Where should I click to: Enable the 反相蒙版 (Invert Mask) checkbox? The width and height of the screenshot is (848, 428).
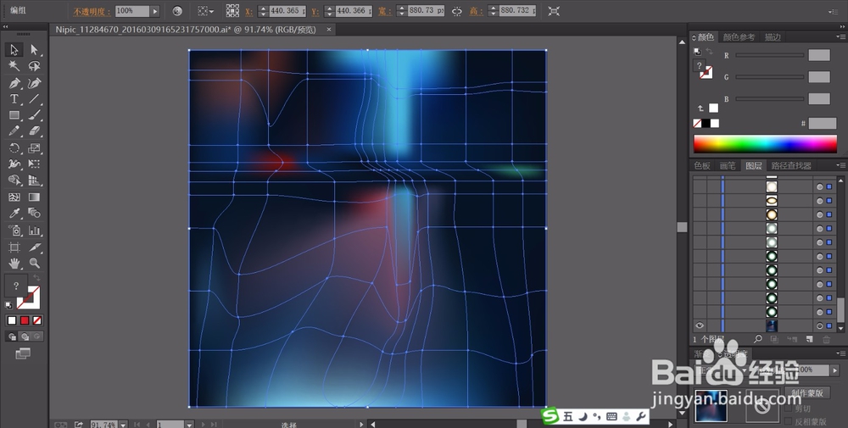point(789,421)
